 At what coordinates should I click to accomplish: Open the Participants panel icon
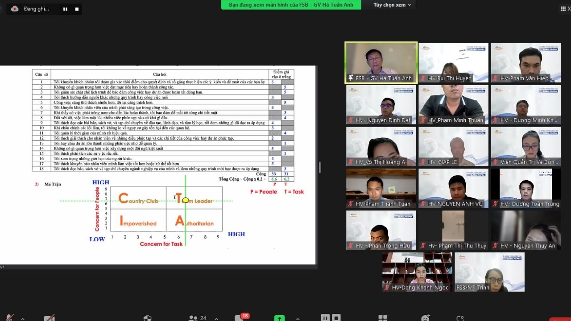[193, 318]
